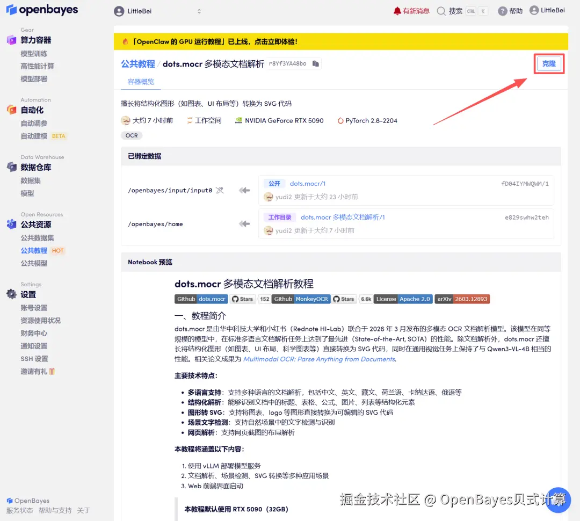
Task: Click the NVIDIA GeForce RTX 5090 label
Action: coord(284,121)
